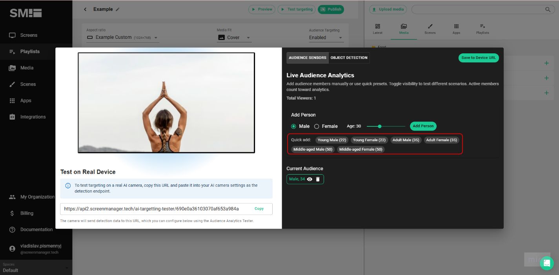Screen dimensions: 559x275
Task: Click Save to Device URL button
Action: (479, 58)
